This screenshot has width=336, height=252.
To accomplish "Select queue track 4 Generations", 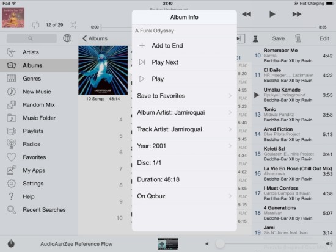I will point(294,213).
